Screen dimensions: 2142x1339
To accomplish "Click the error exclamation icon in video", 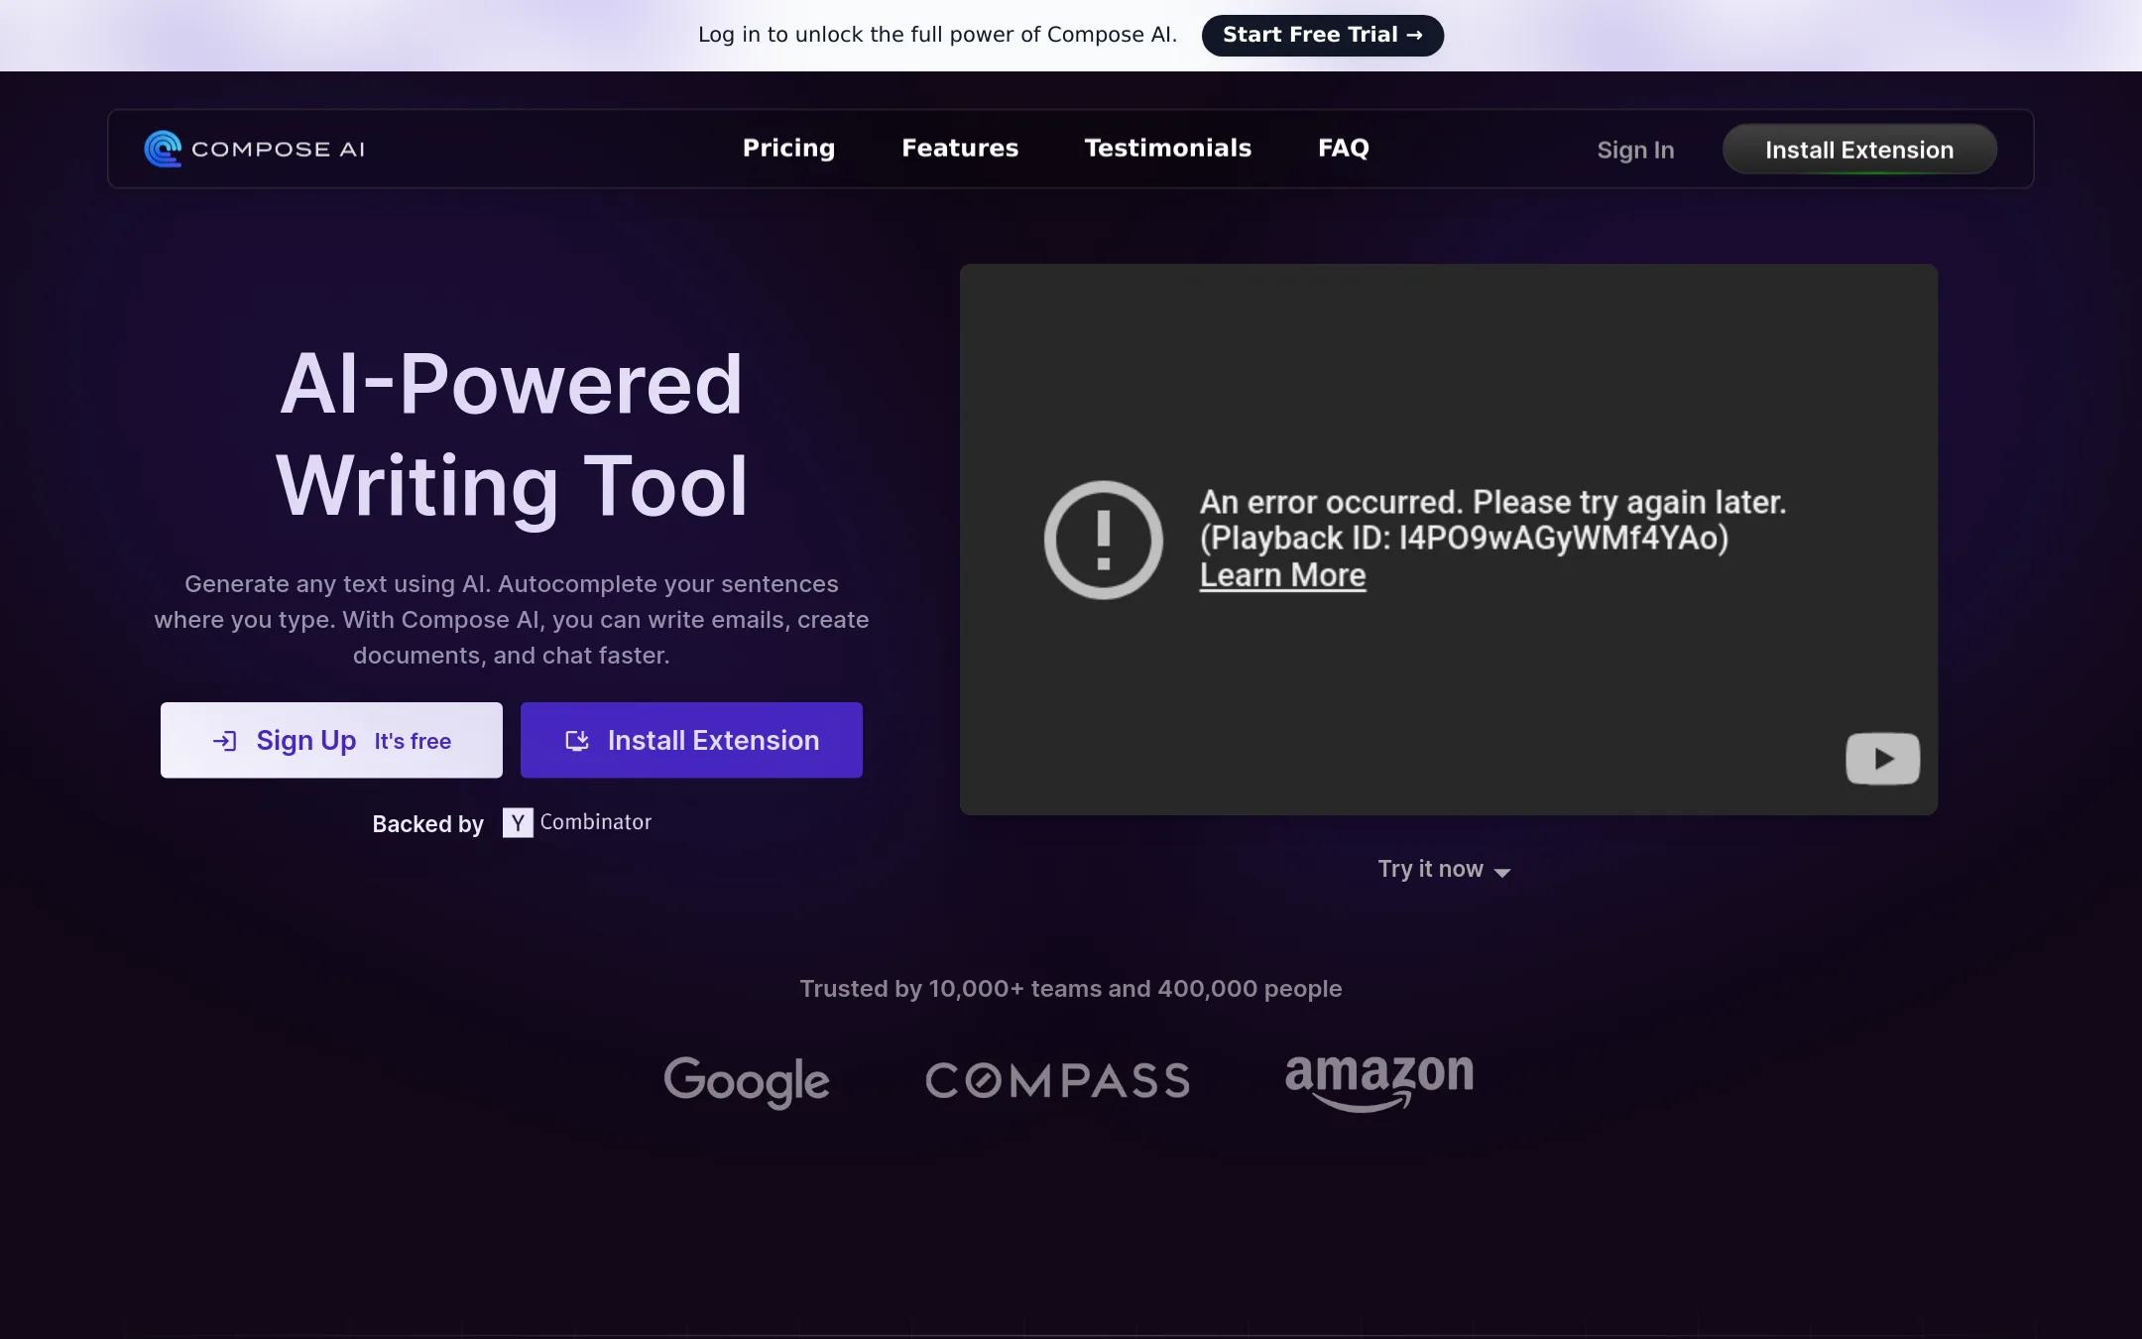I will pos(1103,540).
